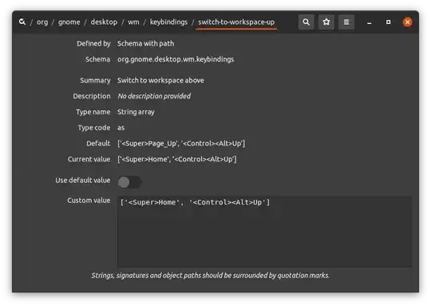Viewport: 431px width, 306px height.
Task: Navigate to the desktop path segment
Action: (x=104, y=22)
